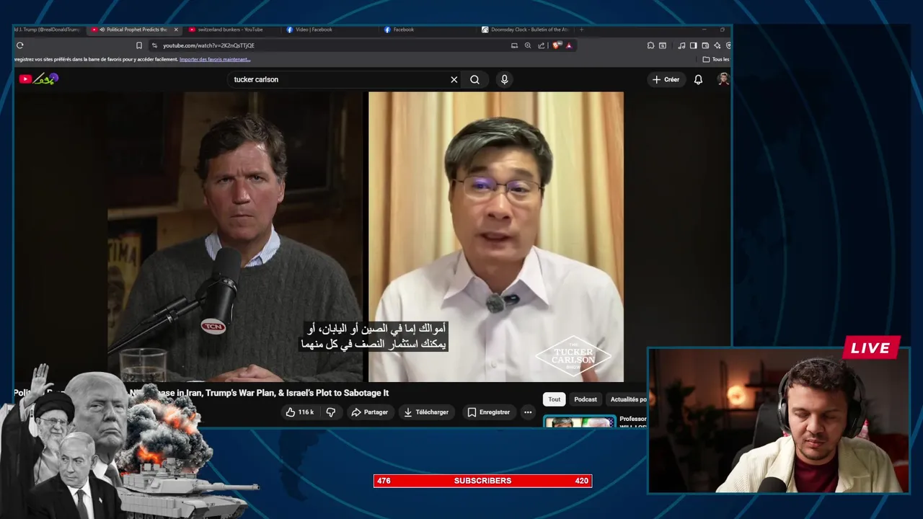Switch to switzerland bunkers YouTube tab
This screenshot has height=519, width=923.
coord(231,30)
